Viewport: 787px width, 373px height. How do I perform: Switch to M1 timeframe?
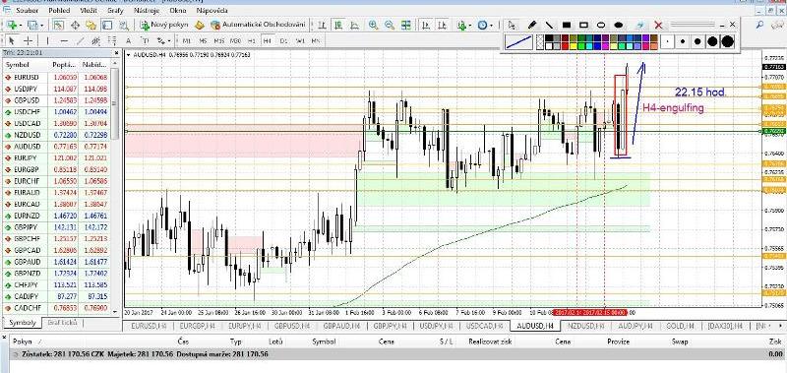pos(186,40)
